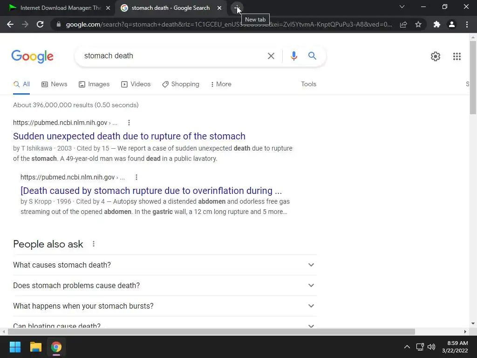Click the Chrome taskbar icon
Viewport: 477px width, 358px height.
(x=56, y=347)
